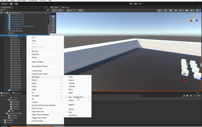The image size is (202, 127).
Task: Step forward one frame
Action: click(x=140, y=4)
